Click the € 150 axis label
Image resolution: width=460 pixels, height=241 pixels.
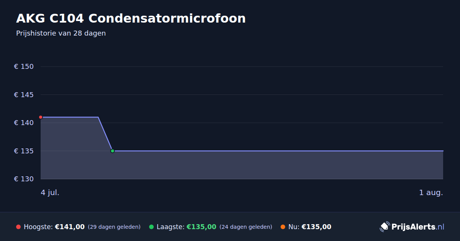coord(24,67)
